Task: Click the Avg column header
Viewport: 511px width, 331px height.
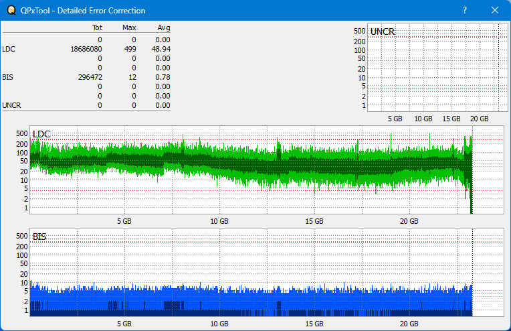Action: tap(163, 28)
